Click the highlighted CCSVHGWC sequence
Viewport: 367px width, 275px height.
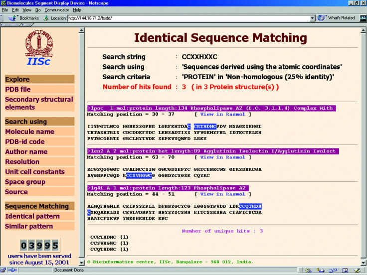pos(139,176)
